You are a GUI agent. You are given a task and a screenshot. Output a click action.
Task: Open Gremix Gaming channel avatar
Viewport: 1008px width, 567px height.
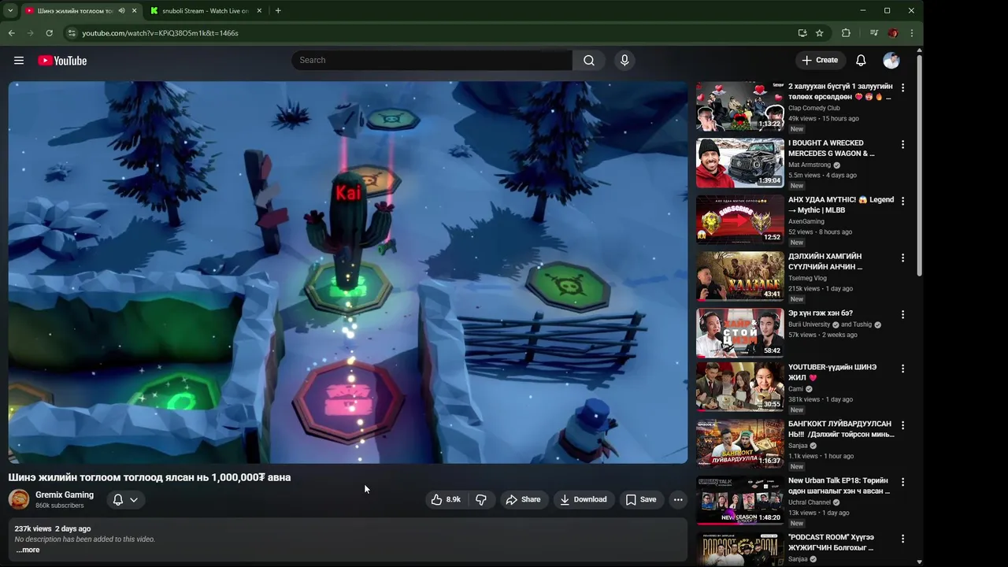19,499
